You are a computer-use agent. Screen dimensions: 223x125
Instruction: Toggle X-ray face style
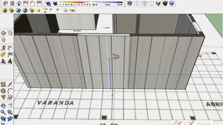tap(130, 3)
